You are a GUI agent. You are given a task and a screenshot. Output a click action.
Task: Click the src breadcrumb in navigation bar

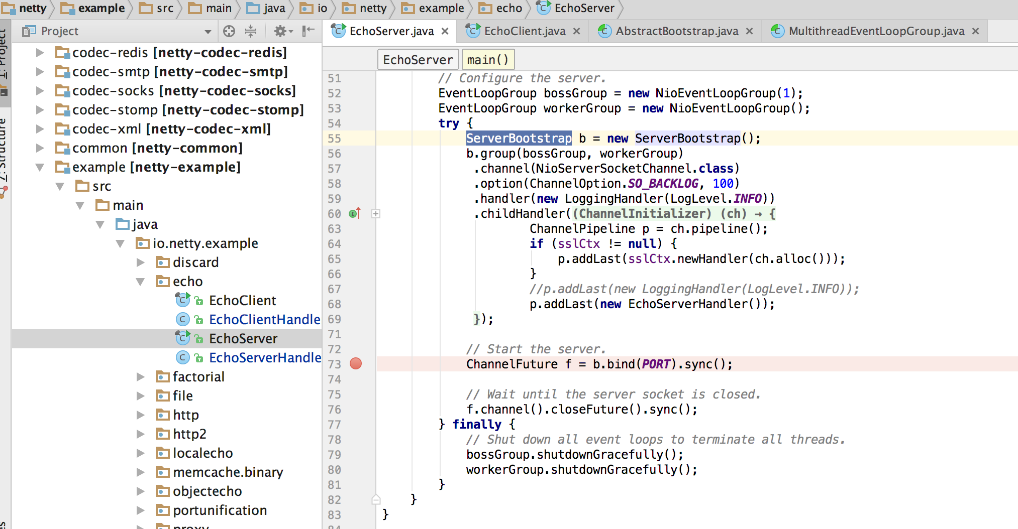(157, 8)
